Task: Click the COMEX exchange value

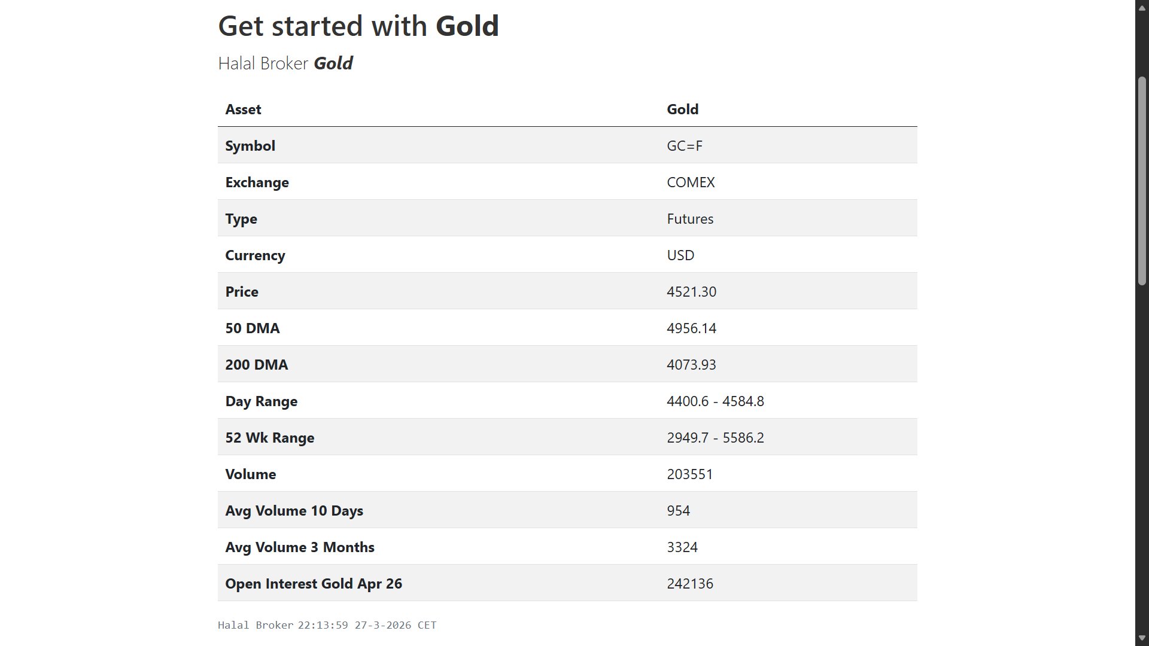Action: (691, 182)
